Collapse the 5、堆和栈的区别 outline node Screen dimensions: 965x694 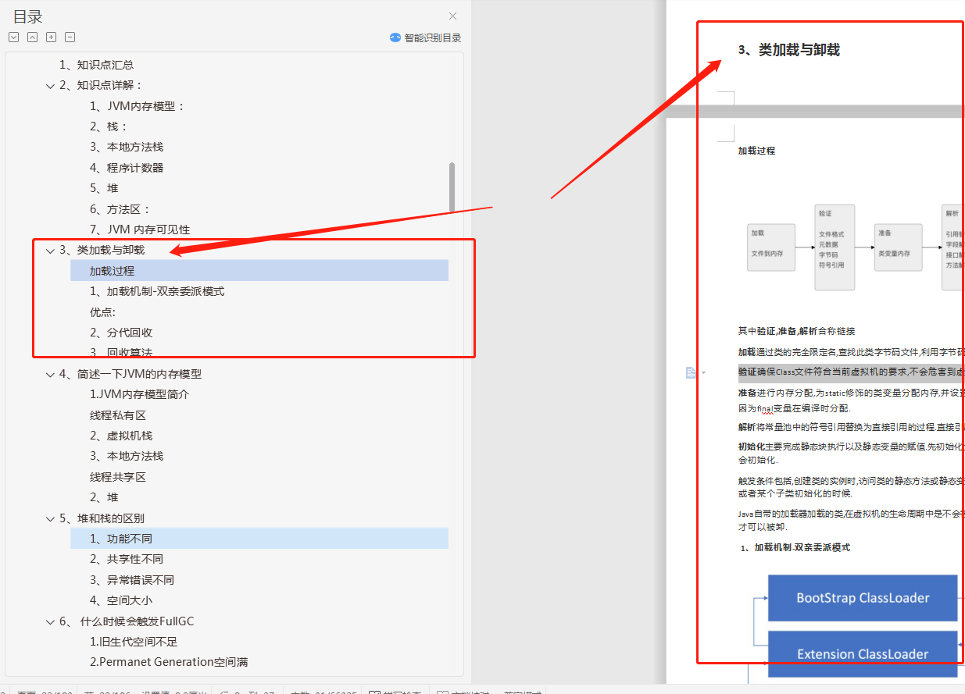point(50,519)
